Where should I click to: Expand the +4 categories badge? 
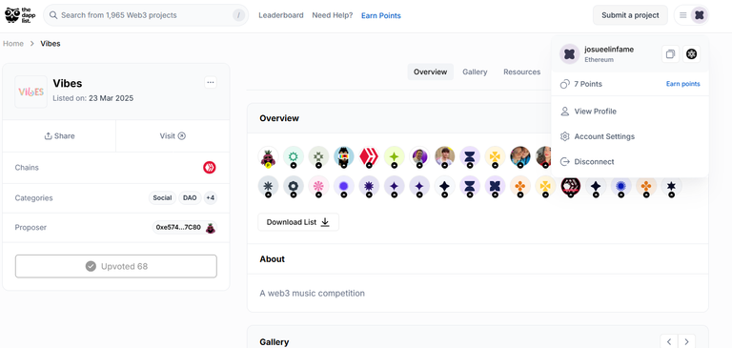(x=211, y=198)
